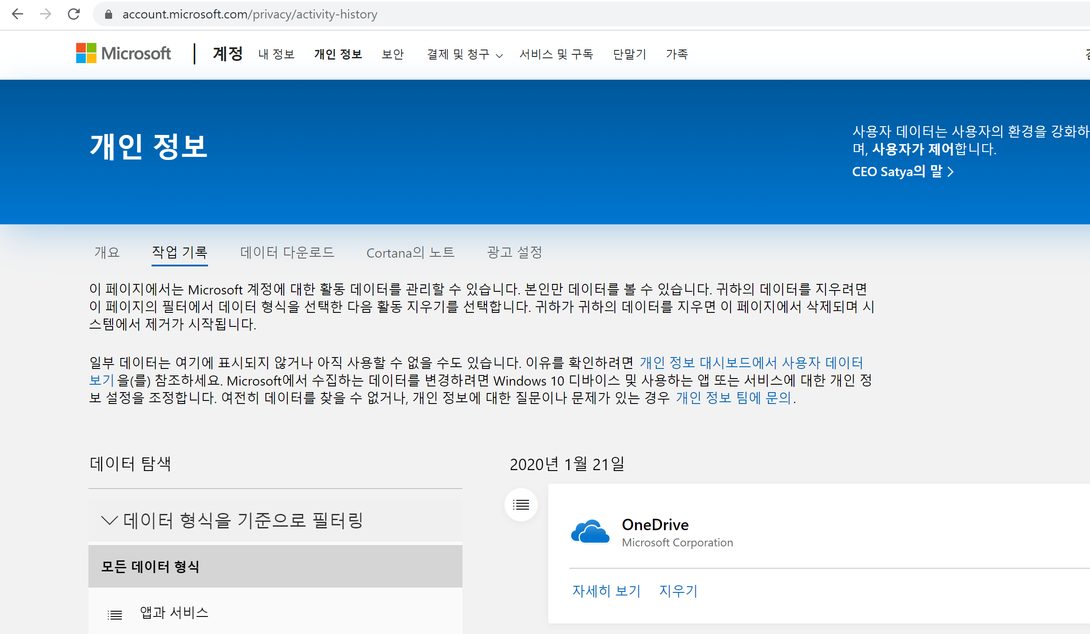Select the 개요 tab
The height and width of the screenshot is (634, 1090).
pos(107,252)
